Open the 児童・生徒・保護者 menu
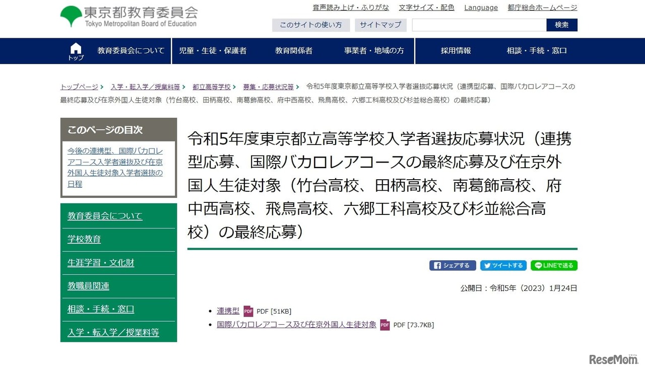This screenshot has height=371, width=645. [213, 51]
